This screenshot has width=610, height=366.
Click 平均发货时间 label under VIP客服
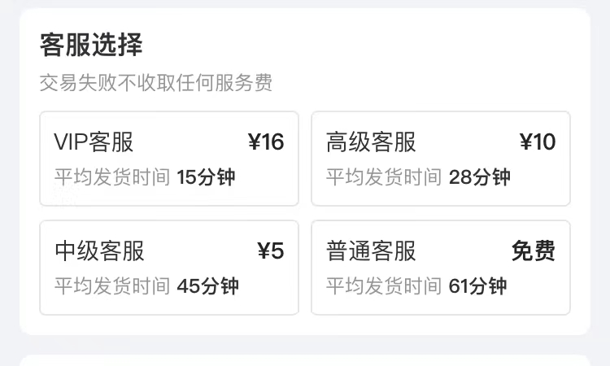(x=112, y=176)
